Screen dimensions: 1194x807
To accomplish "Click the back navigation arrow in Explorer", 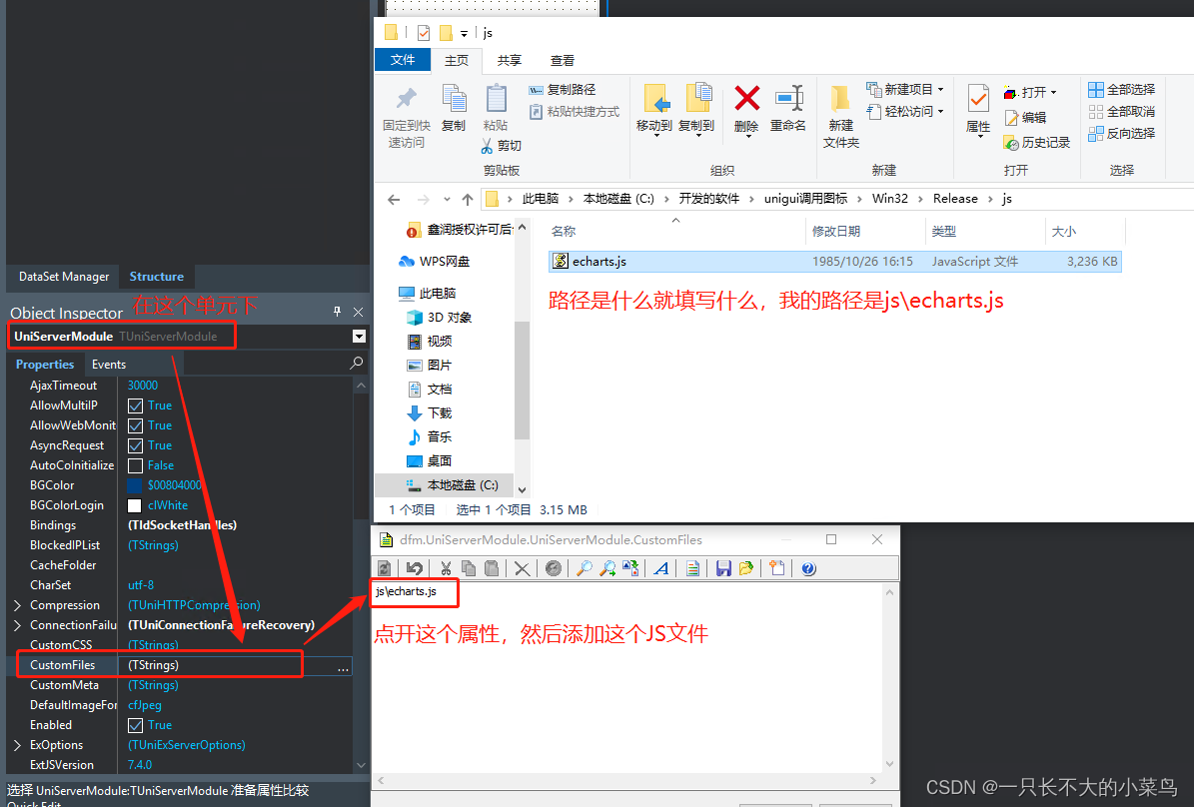I will 393,199.
